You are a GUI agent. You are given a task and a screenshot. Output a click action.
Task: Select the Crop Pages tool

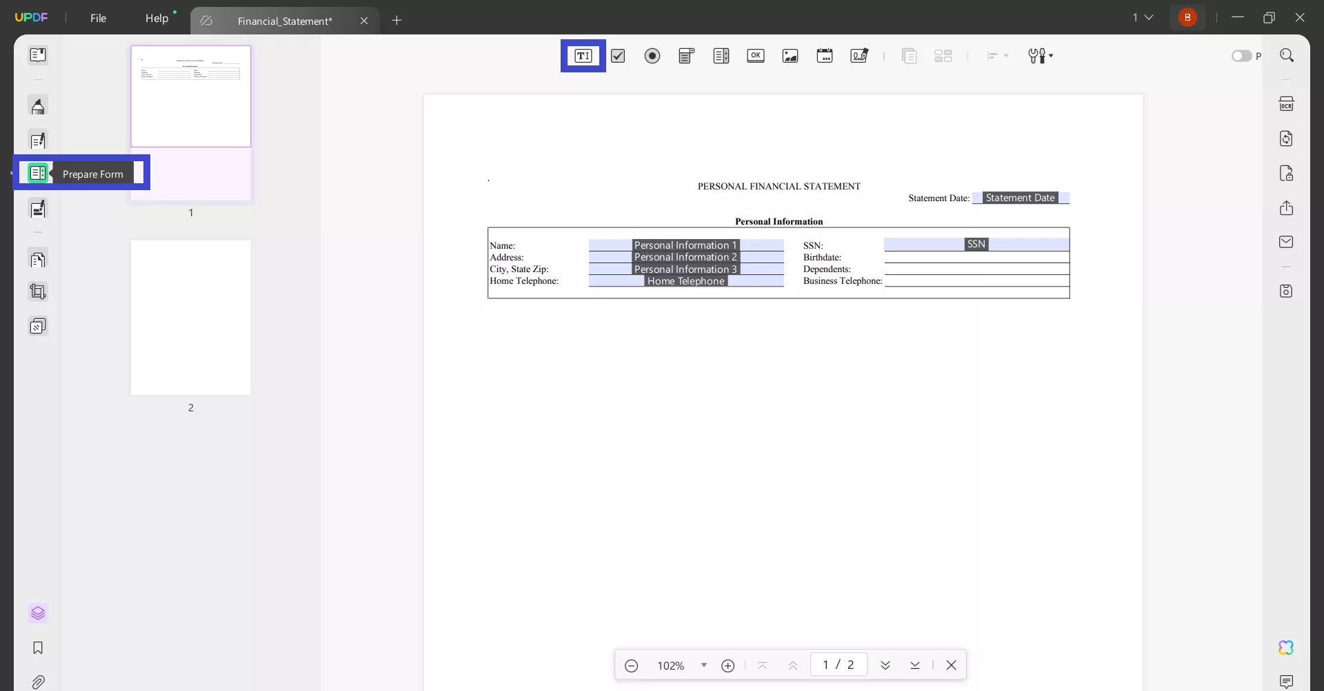click(x=38, y=291)
